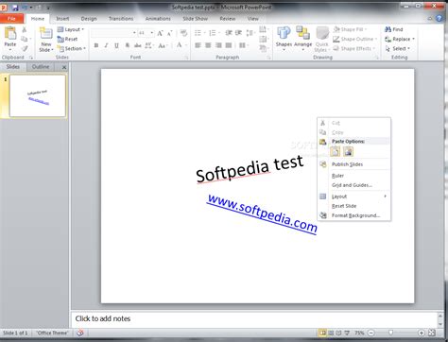Toggle Italic formatting
This screenshot has width=448, height=342.
(107, 45)
